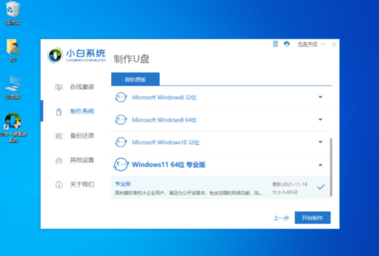The image size is (379, 256).
Task: Select the Microsoft Windows8 32位 text
Action: point(164,97)
